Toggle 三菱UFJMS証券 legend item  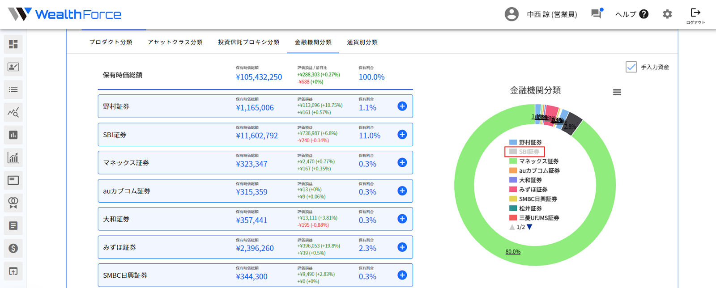coord(534,218)
